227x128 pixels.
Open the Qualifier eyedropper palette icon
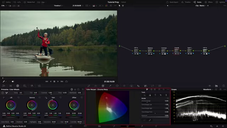pyautogui.click(x=110, y=86)
